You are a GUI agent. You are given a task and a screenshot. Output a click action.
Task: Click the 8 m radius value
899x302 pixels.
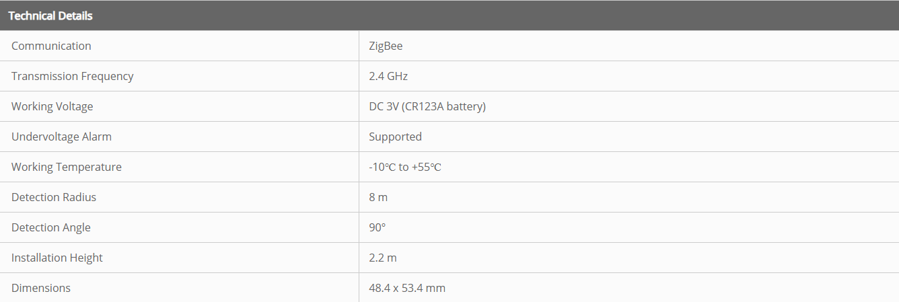pyautogui.click(x=378, y=197)
